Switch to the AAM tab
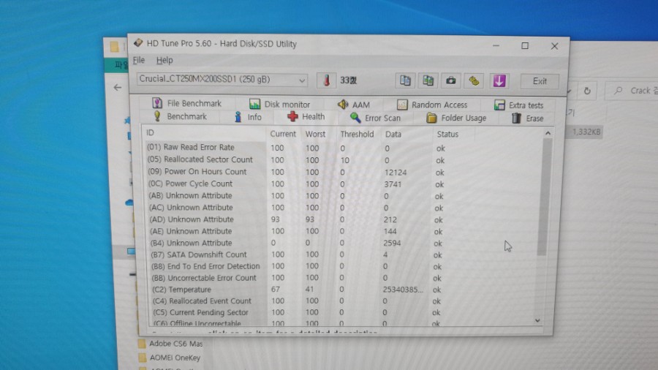The width and height of the screenshot is (658, 370). tap(354, 105)
